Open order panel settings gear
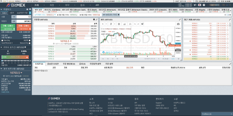This screenshot has width=233, height=116. [30, 9]
